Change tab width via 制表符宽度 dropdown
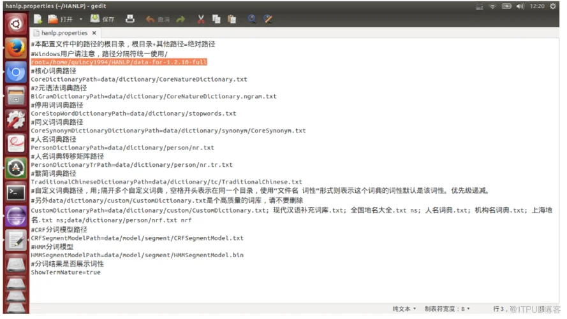 pos(447,309)
